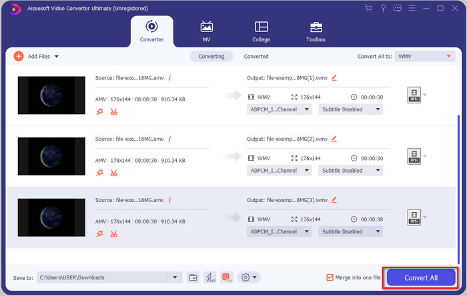
Task: Open Subtitle Disabled dropdown for third file
Action: 350,231
